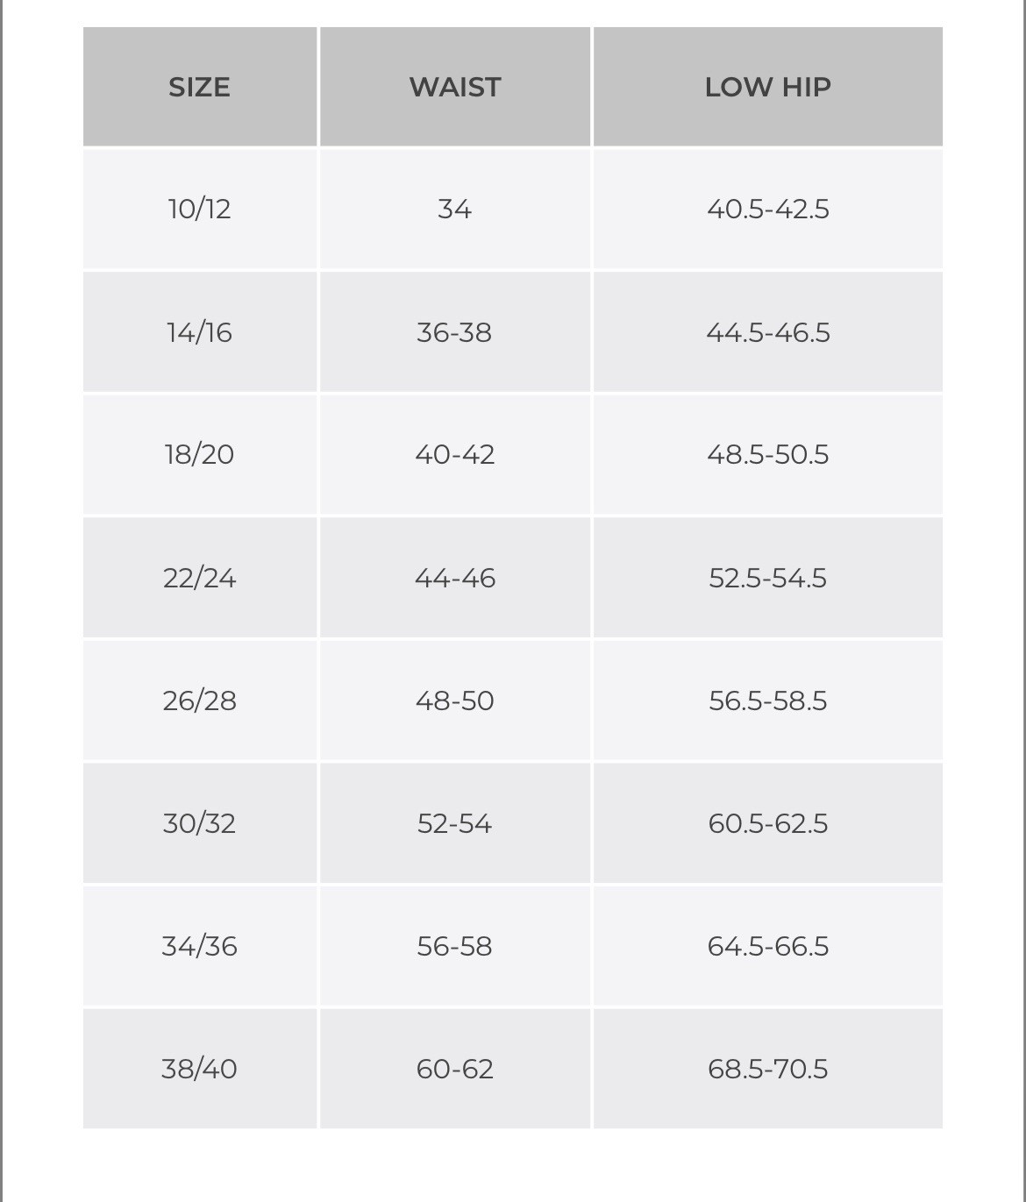
Task: Click the waist value 34
Action: click(x=455, y=210)
